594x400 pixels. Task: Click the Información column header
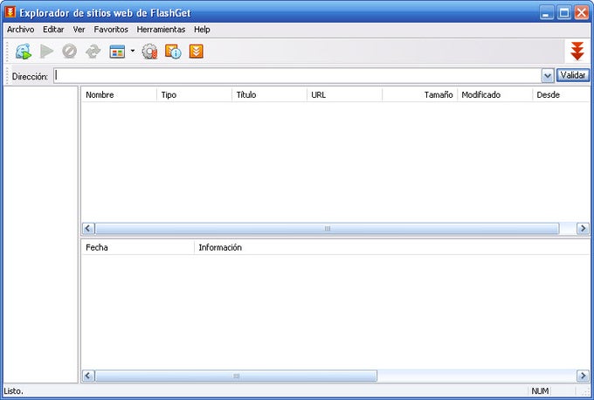[x=392, y=247]
